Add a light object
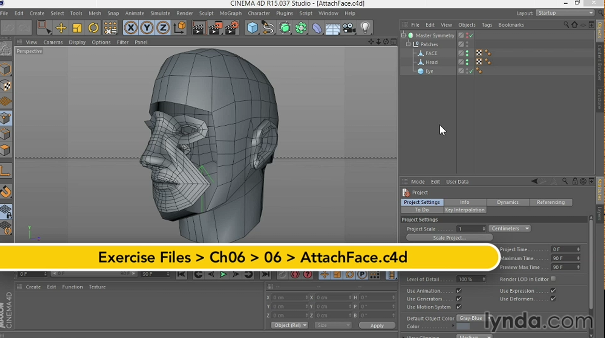Image resolution: width=605 pixels, height=338 pixels. 365,28
